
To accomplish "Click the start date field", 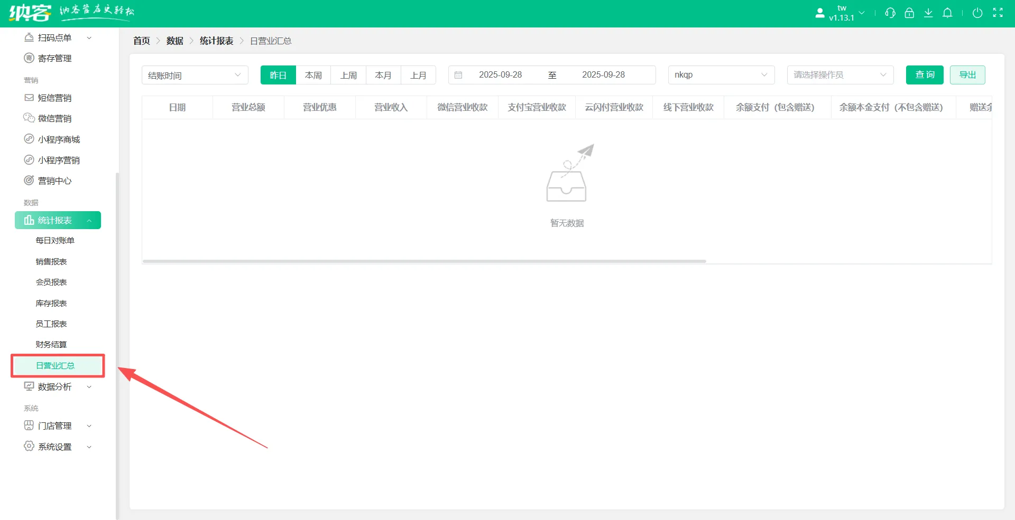I will (500, 75).
